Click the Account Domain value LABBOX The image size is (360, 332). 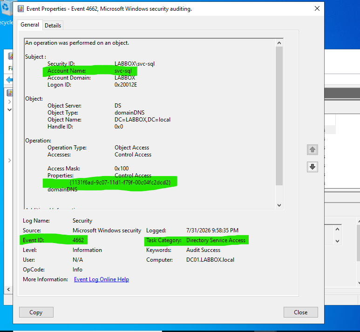pos(125,78)
